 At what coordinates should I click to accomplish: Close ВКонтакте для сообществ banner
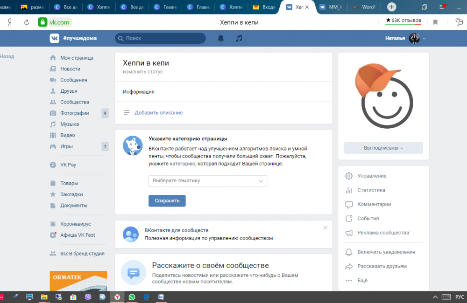(x=325, y=228)
